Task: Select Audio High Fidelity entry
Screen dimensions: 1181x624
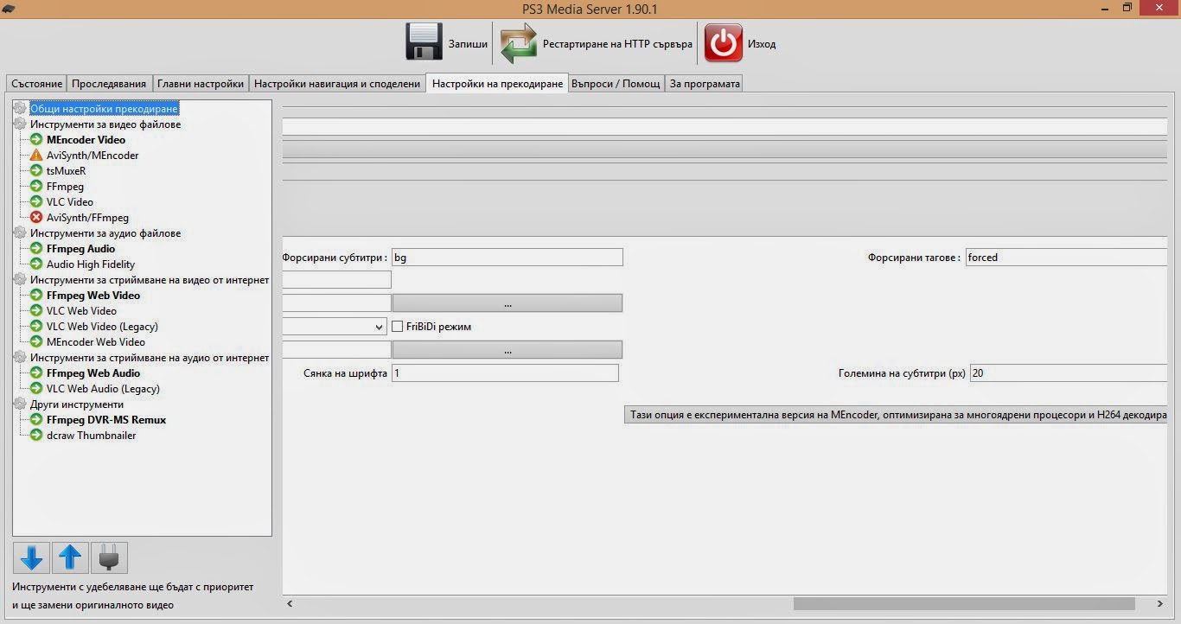Action: tap(91, 264)
